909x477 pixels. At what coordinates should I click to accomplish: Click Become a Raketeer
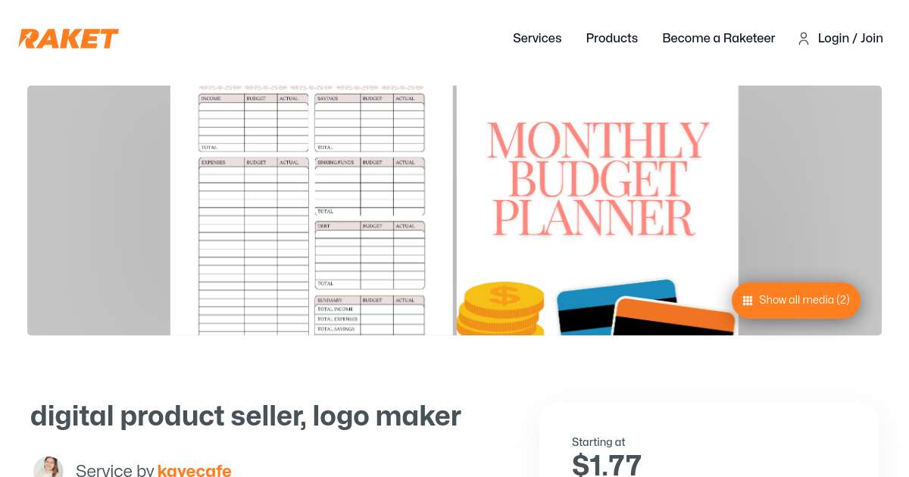[x=718, y=39]
